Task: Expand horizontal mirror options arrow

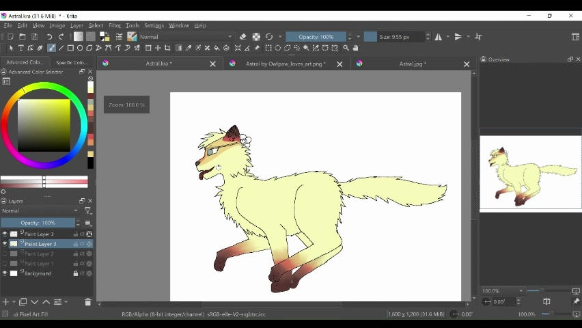Action: (448, 36)
